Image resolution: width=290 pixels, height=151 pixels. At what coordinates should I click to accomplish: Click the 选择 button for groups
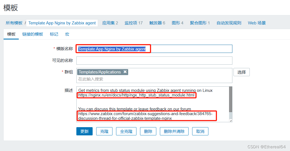pos(241,72)
